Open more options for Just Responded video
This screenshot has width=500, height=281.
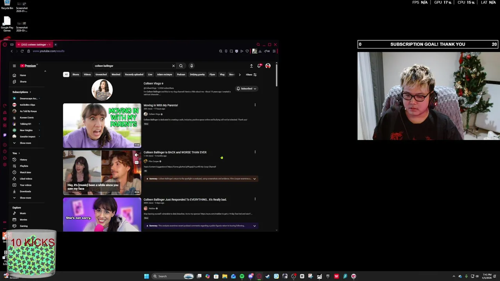255,199
